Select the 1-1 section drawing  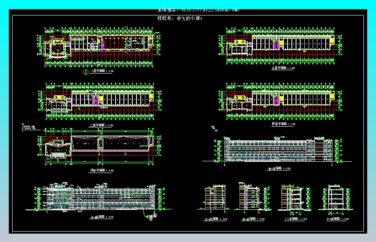point(295,199)
